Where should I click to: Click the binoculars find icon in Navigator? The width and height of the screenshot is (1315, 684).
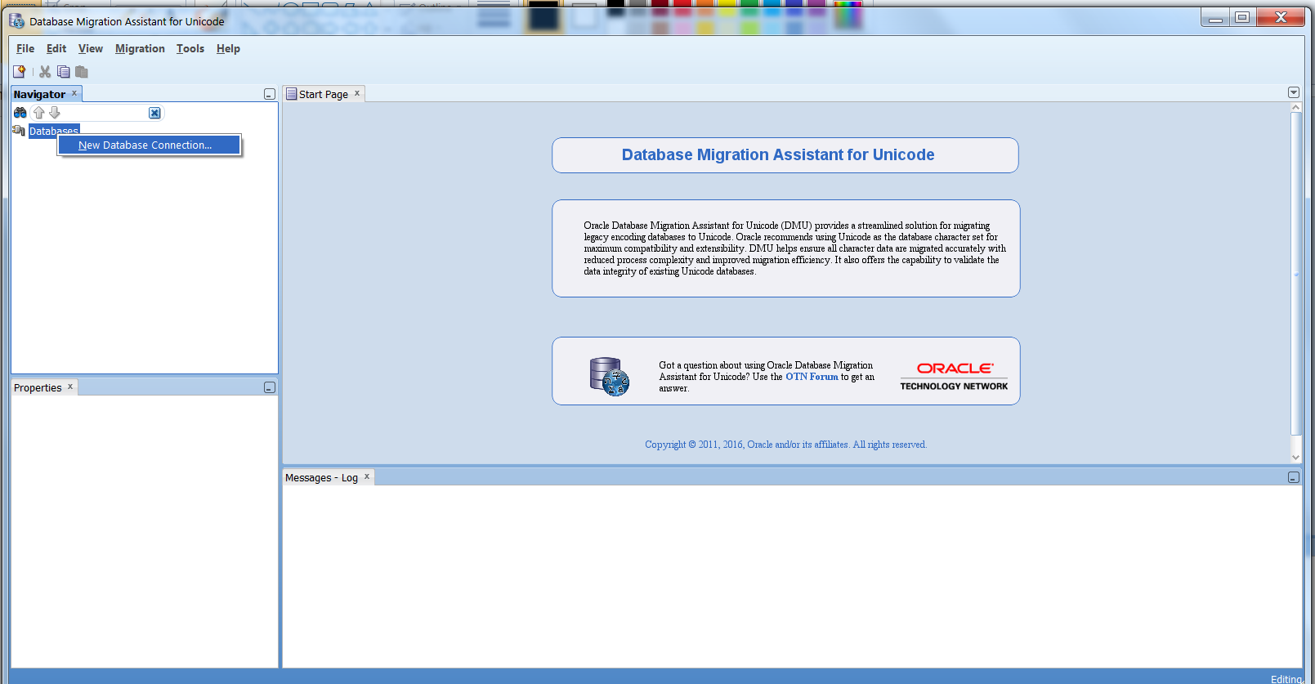[20, 113]
